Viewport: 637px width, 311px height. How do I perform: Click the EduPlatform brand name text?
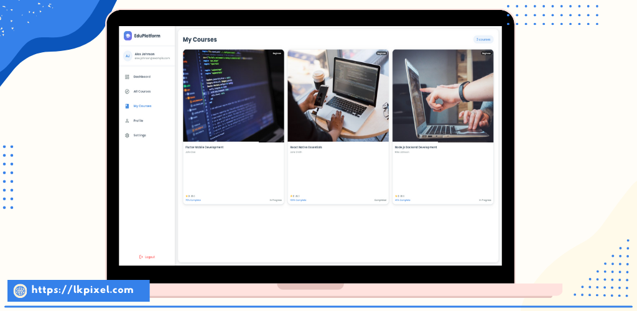point(147,35)
